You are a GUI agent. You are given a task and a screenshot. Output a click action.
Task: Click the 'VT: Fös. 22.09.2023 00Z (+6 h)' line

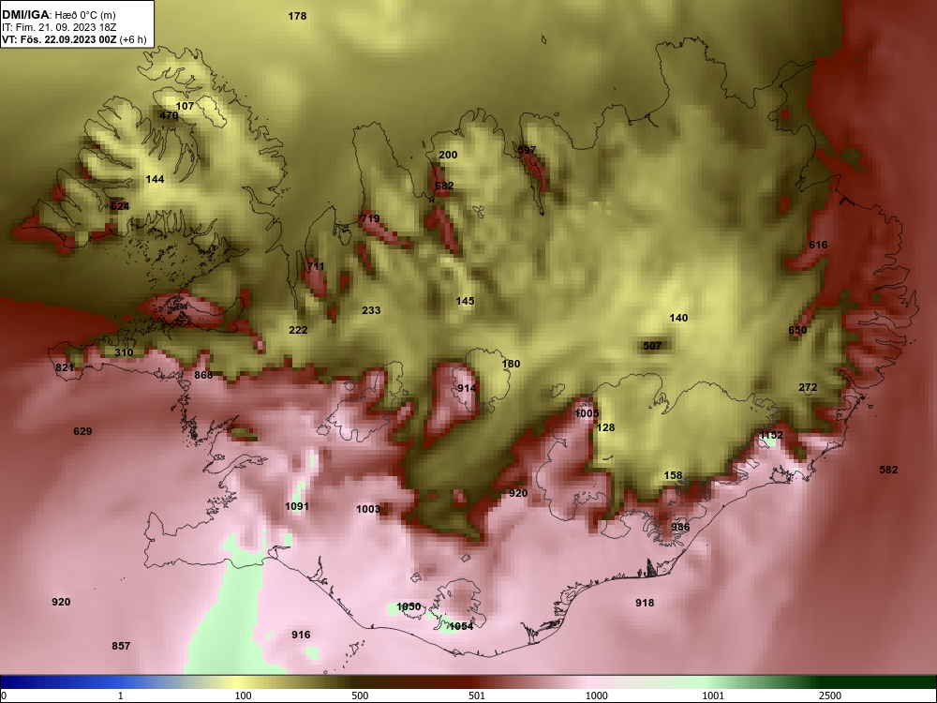pos(73,40)
